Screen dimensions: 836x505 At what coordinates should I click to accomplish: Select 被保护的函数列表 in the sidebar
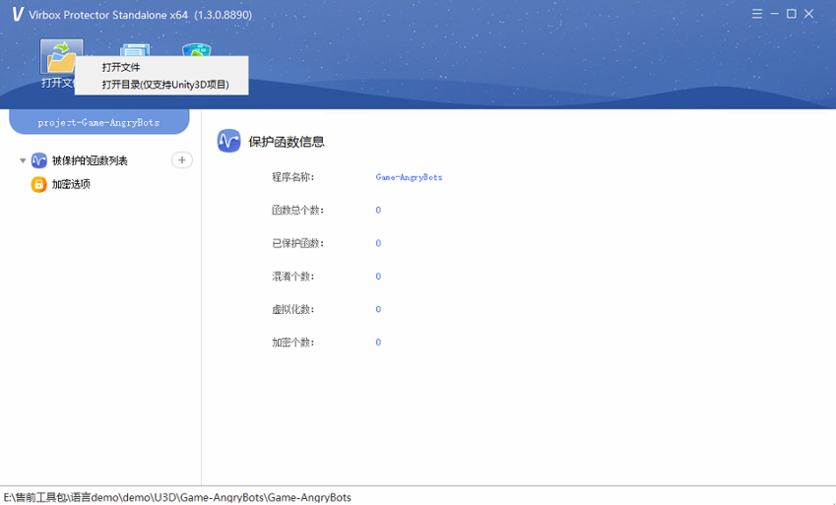point(90,160)
